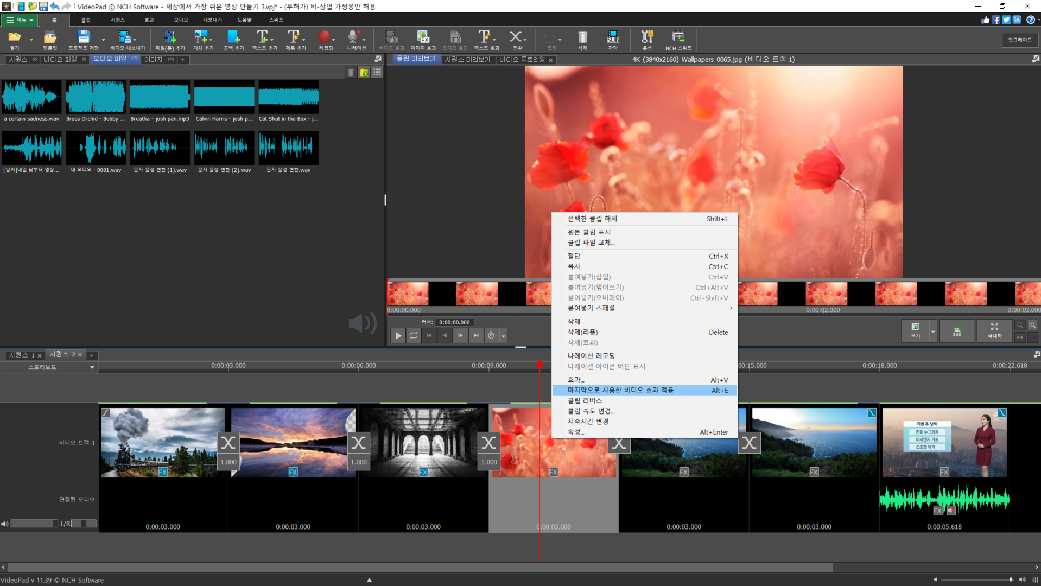Expand the View (보기) dropdown arrow
This screenshot has height=586, width=1041.
933,331
